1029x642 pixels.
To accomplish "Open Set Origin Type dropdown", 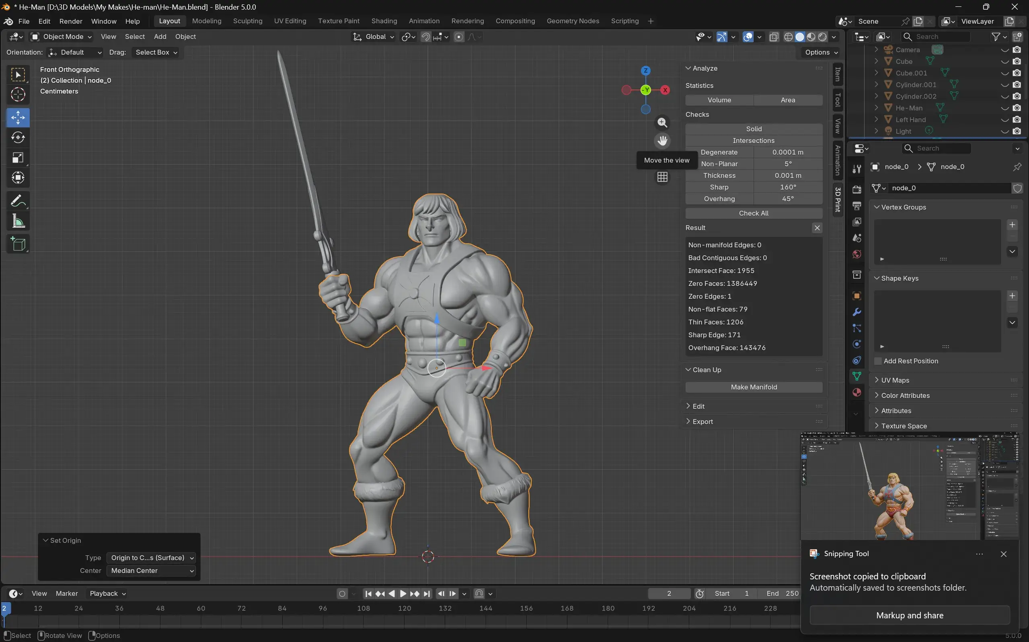I will click(151, 558).
